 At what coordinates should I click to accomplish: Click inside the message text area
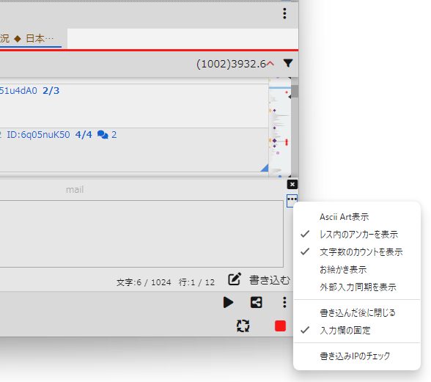pos(141,234)
